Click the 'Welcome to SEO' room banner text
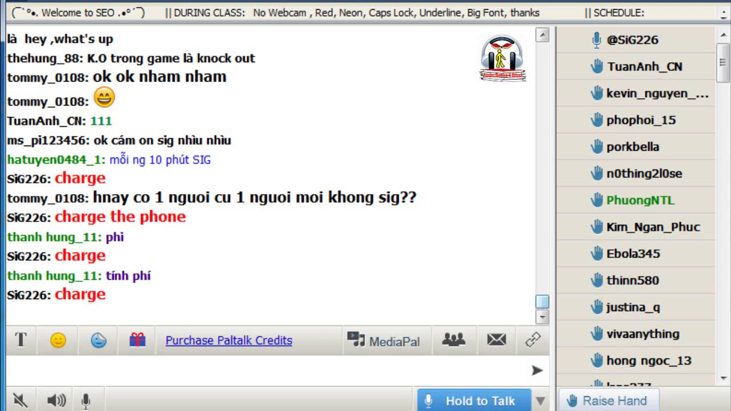 click(77, 13)
